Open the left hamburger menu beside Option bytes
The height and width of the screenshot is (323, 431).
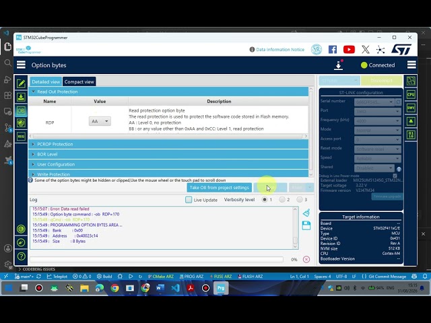click(x=21, y=65)
